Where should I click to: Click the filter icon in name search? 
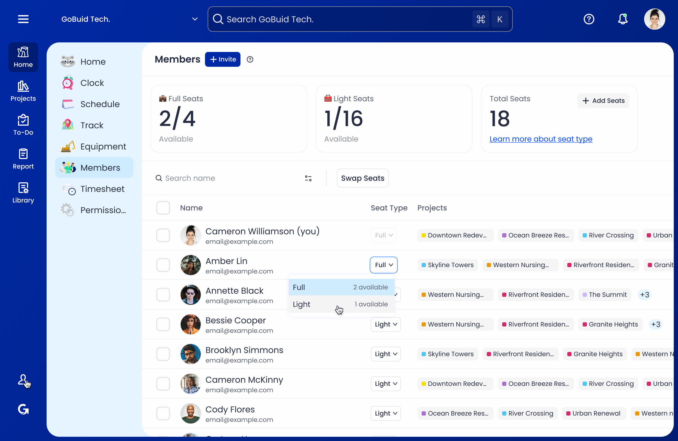tap(308, 178)
